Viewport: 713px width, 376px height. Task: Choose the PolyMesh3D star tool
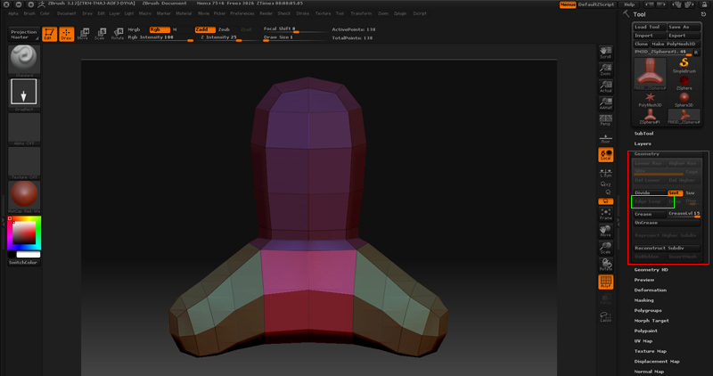tap(651, 97)
